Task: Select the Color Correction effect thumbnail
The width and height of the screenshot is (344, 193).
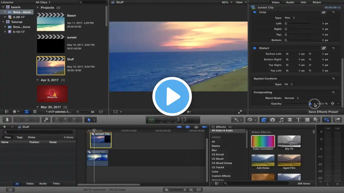Action: (x=263, y=141)
